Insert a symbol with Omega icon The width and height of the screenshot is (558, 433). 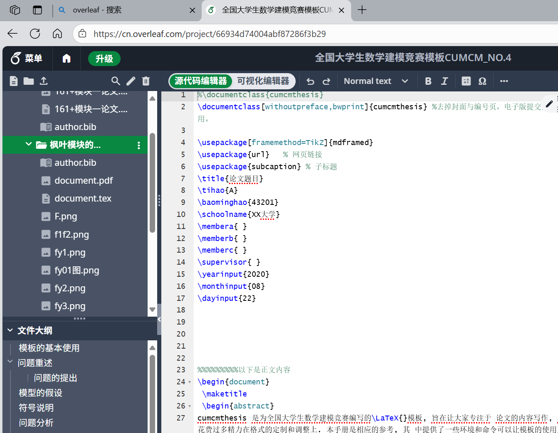click(482, 81)
